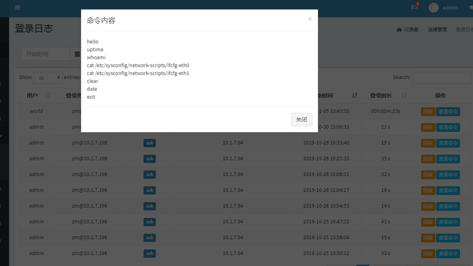The width and height of the screenshot is (473, 266).
Task: Click 回放 for the 18 s row
Action: 428,190
